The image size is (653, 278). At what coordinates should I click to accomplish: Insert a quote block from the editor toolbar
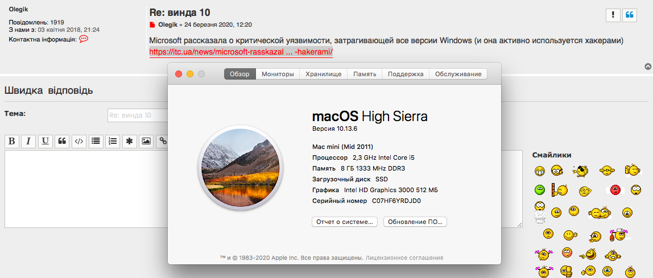(x=62, y=142)
